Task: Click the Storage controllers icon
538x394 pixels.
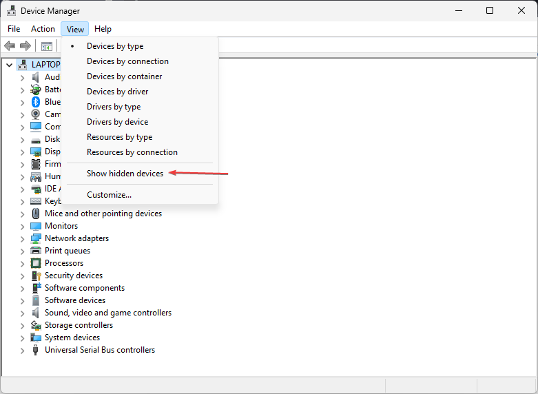Action: 36,325
